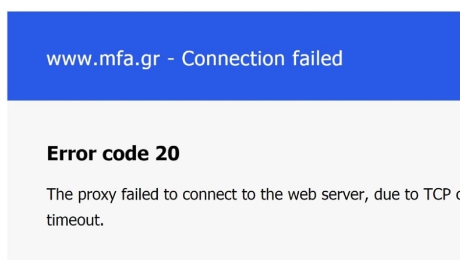Click the word "failed" in the error description
The image size is (460, 260).
point(140,194)
